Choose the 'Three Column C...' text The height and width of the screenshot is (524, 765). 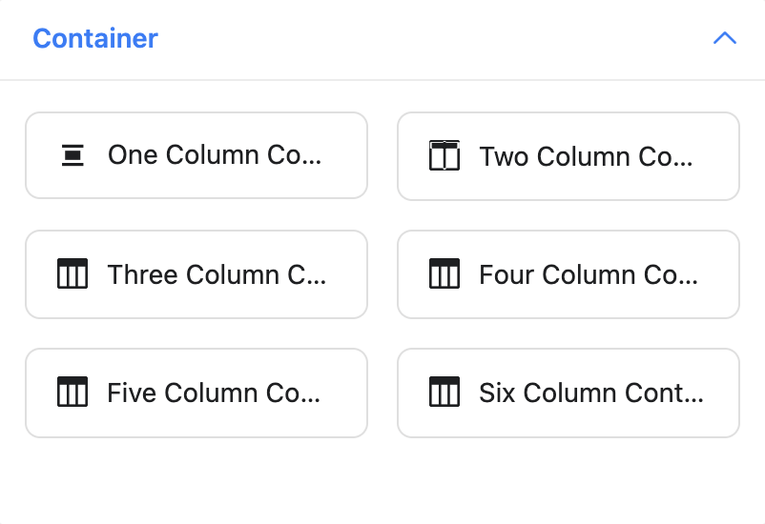(217, 274)
